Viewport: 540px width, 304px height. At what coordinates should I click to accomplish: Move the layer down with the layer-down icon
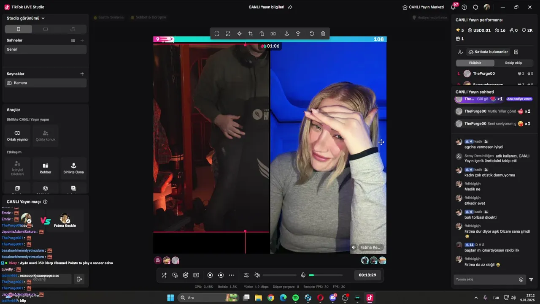coord(298,34)
